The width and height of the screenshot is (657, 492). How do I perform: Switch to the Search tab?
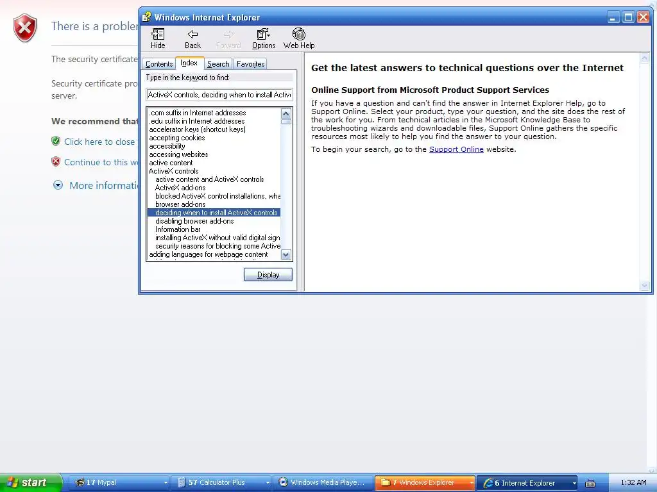pyautogui.click(x=218, y=63)
